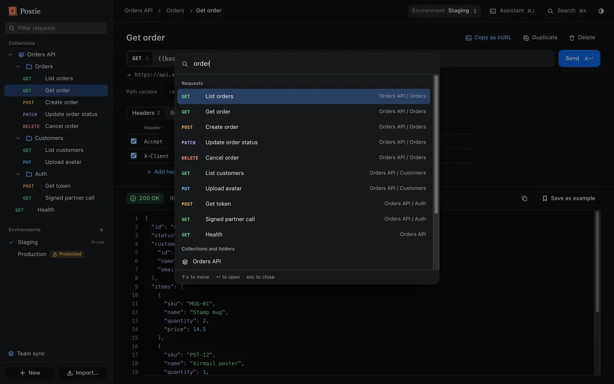Click the command palette scrollbar

coord(436,144)
